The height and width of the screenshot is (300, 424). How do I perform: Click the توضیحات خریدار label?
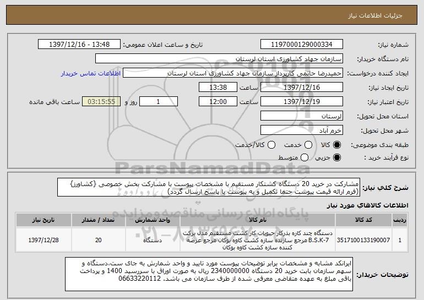[382, 275]
